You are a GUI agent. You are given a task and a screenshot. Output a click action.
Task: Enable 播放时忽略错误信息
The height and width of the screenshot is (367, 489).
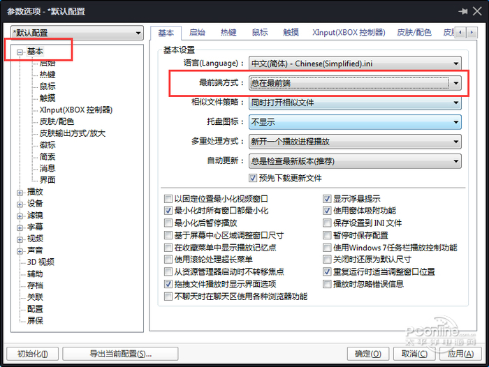pyautogui.click(x=327, y=284)
